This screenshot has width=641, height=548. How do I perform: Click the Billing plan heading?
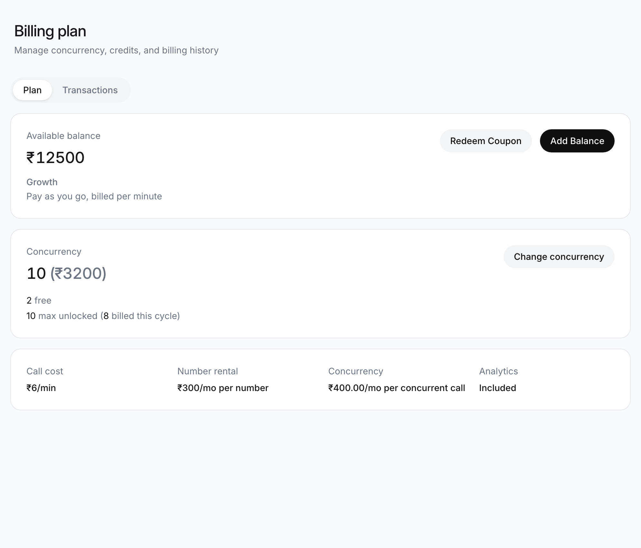point(50,31)
